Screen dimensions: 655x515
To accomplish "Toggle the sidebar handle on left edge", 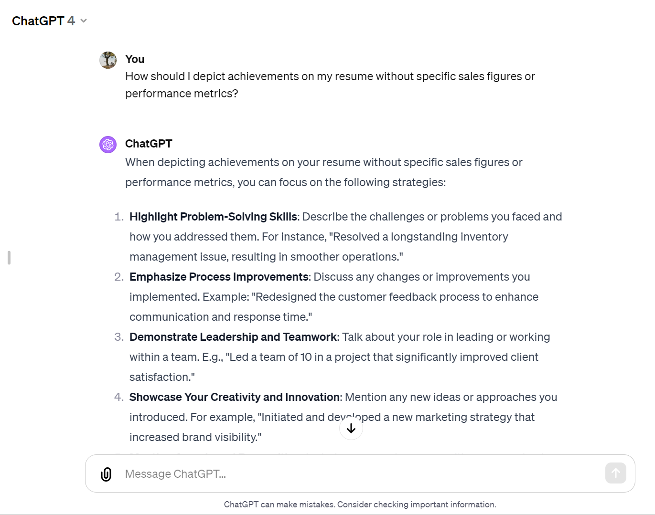I will pos(9,258).
